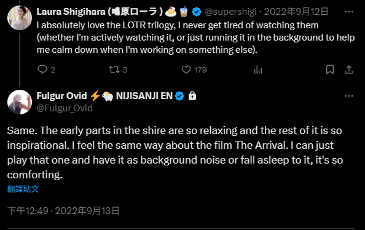Open the @supershigi handle link
Screen dimensions: 365x230
[x=230, y=12]
